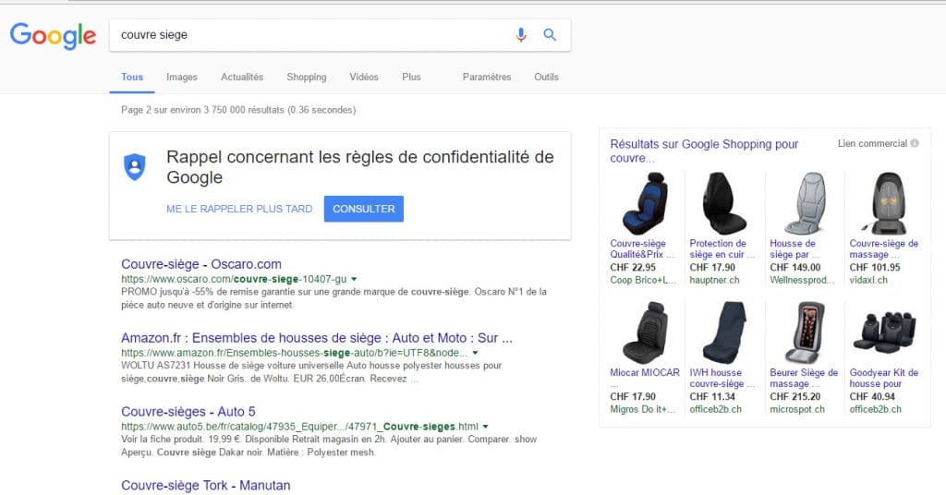
Task: Click the vidaxl Couvre-siège de massage image
Action: 884,204
